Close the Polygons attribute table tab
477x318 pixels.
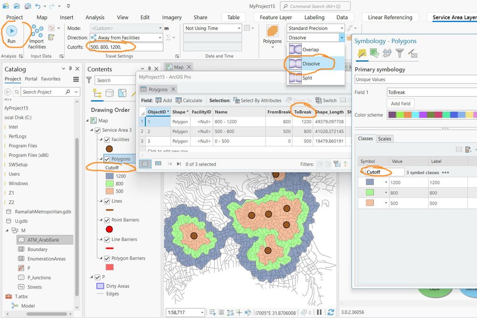[173, 89]
